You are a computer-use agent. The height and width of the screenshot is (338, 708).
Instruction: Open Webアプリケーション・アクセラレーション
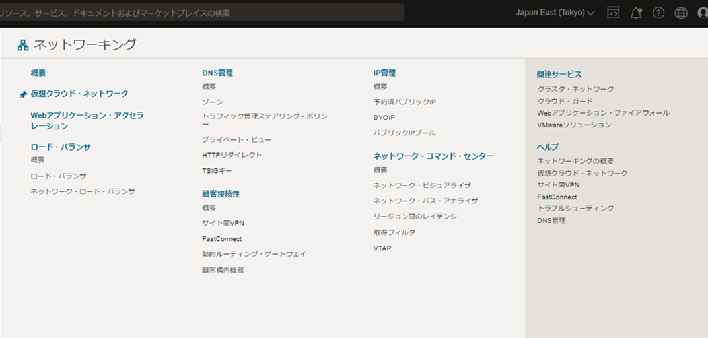click(x=87, y=121)
